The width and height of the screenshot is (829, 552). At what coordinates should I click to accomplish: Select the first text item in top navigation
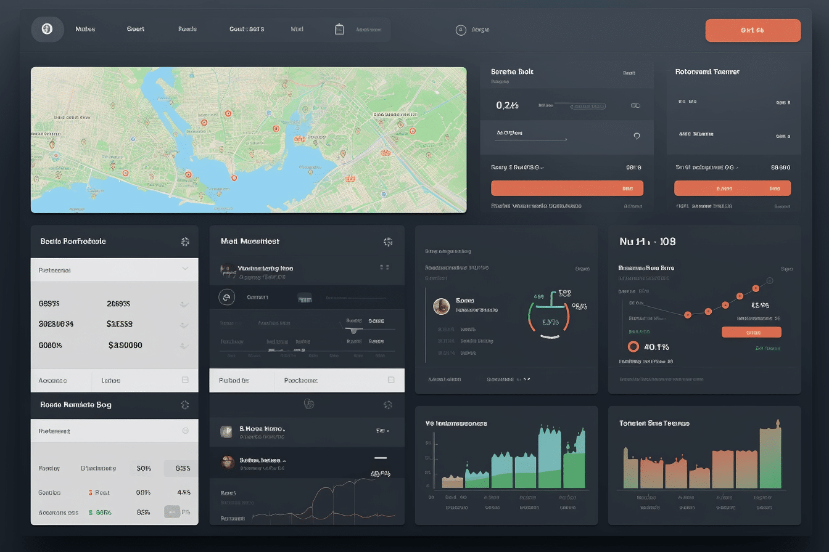85,29
